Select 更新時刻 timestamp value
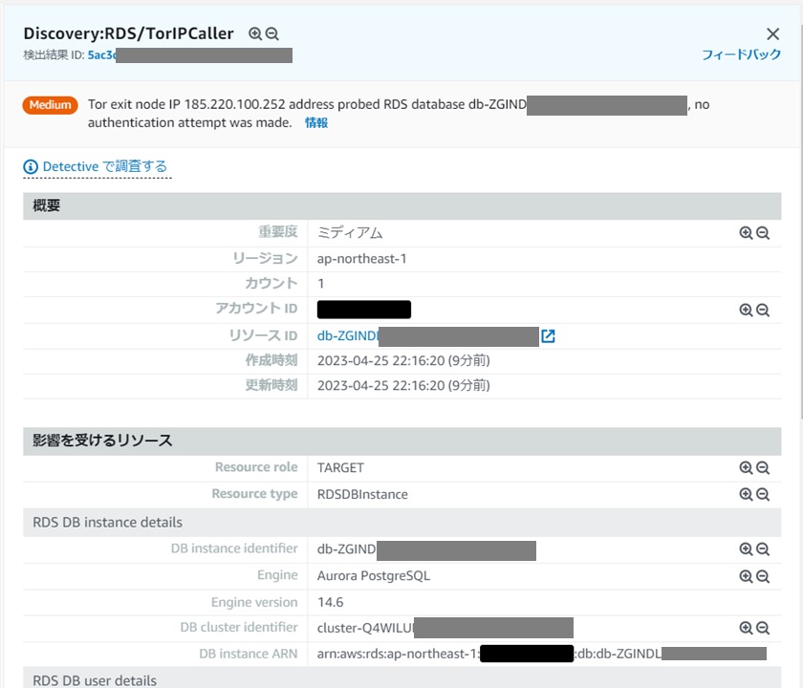This screenshot has width=803, height=688. point(403,385)
